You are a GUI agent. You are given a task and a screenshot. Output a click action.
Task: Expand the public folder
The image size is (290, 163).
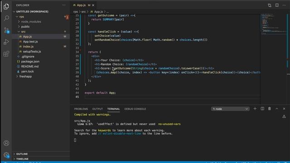25,27
